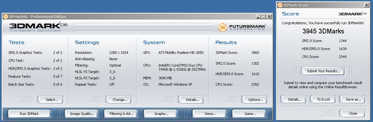
Task: Click Repeat Tests value 'Off'
Action: tap(111, 84)
